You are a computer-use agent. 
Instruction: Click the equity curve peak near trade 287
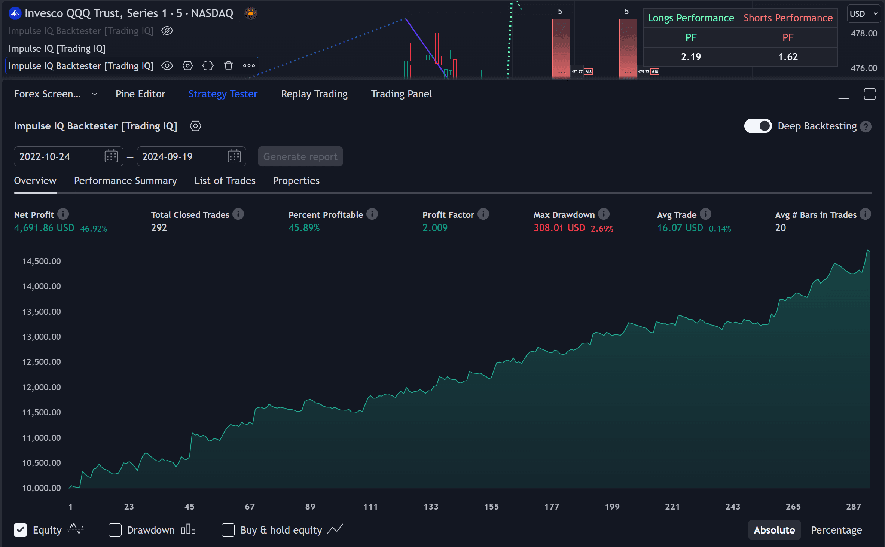point(868,250)
